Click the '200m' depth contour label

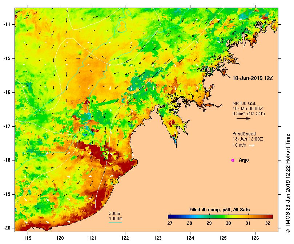point(114,213)
